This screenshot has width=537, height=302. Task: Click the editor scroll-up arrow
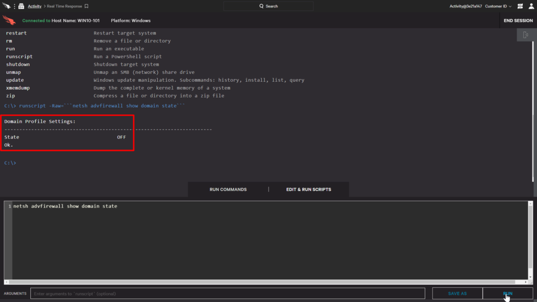530,204
